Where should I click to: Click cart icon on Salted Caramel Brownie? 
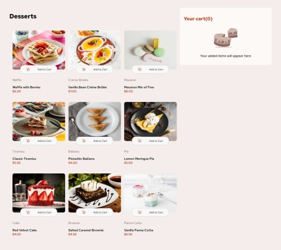click(84, 212)
